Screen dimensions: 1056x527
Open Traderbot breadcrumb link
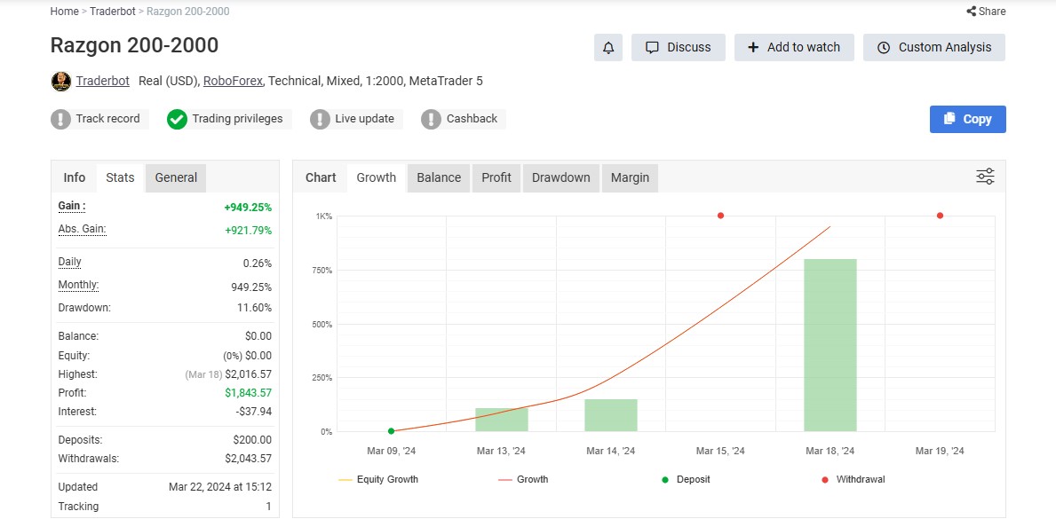click(x=113, y=12)
